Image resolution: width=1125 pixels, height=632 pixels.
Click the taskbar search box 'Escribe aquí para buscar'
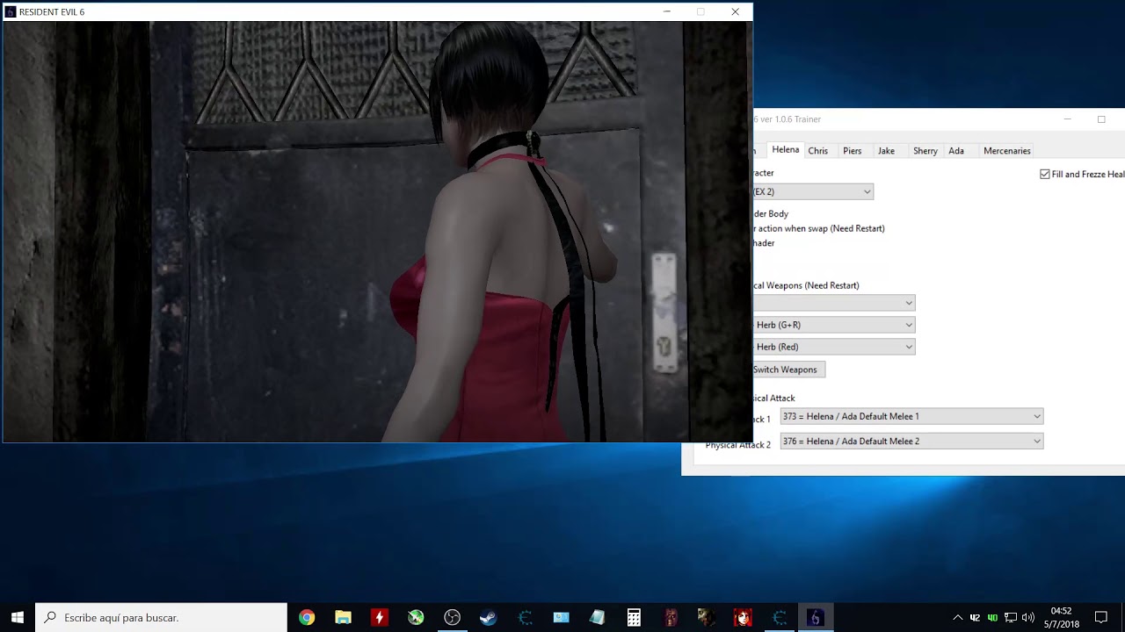(161, 618)
